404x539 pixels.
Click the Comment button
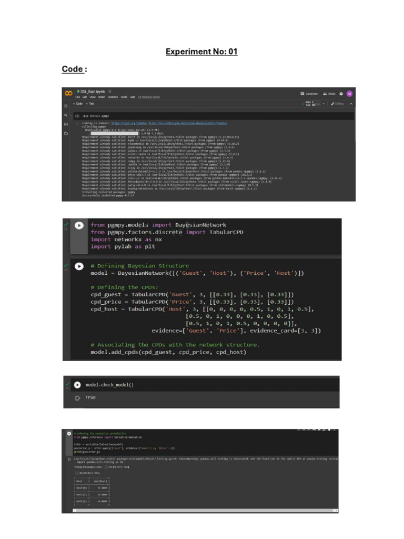309,94
